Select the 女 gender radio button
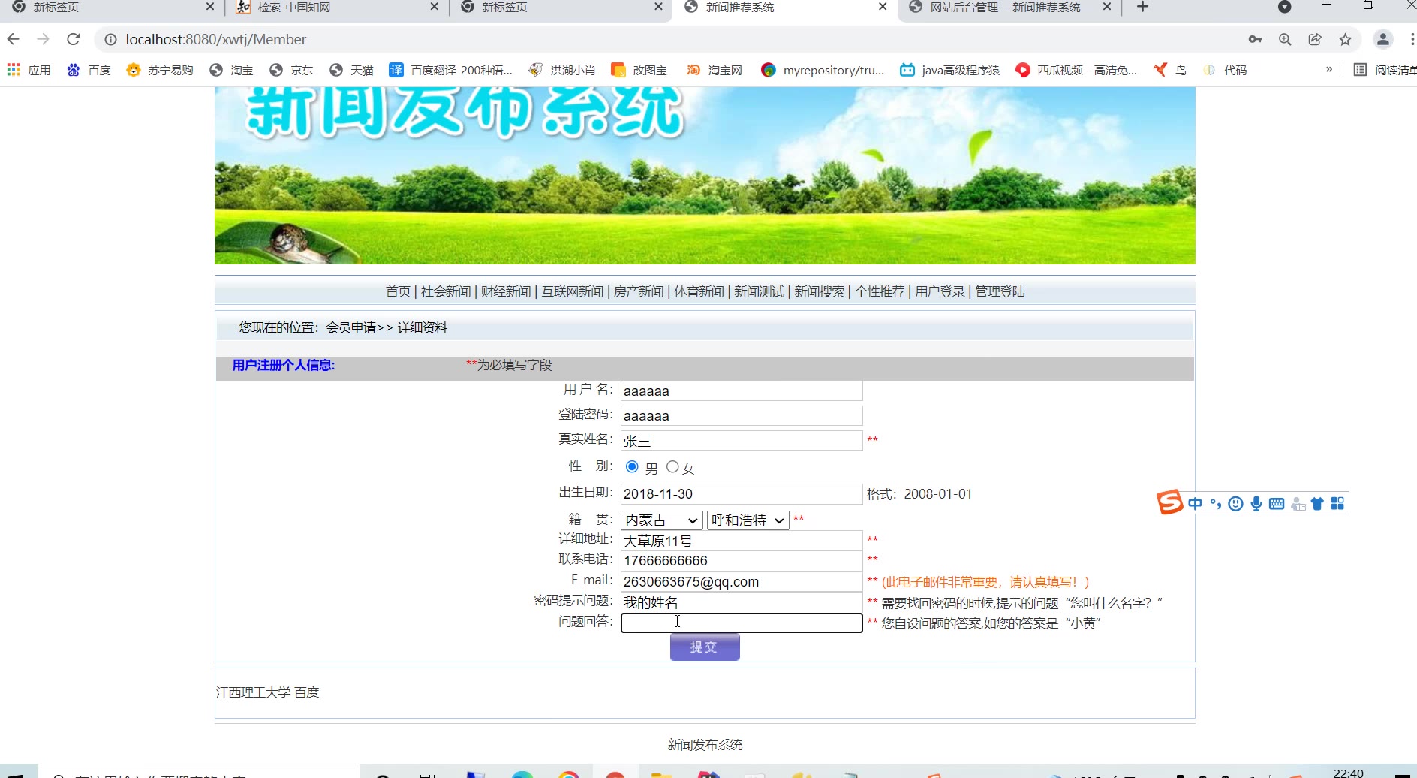The width and height of the screenshot is (1417, 778). [x=672, y=467]
